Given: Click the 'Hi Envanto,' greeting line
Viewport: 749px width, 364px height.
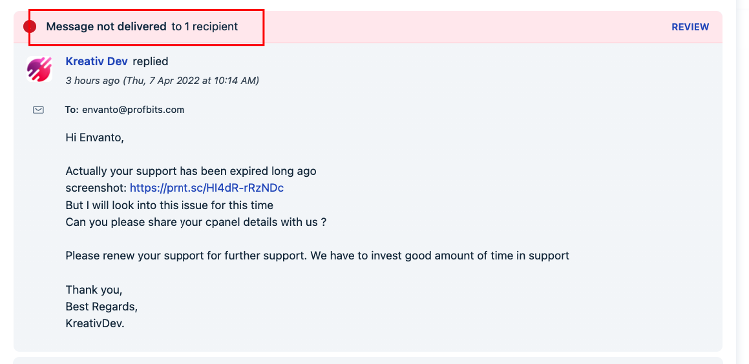Looking at the screenshot, I should tap(94, 138).
